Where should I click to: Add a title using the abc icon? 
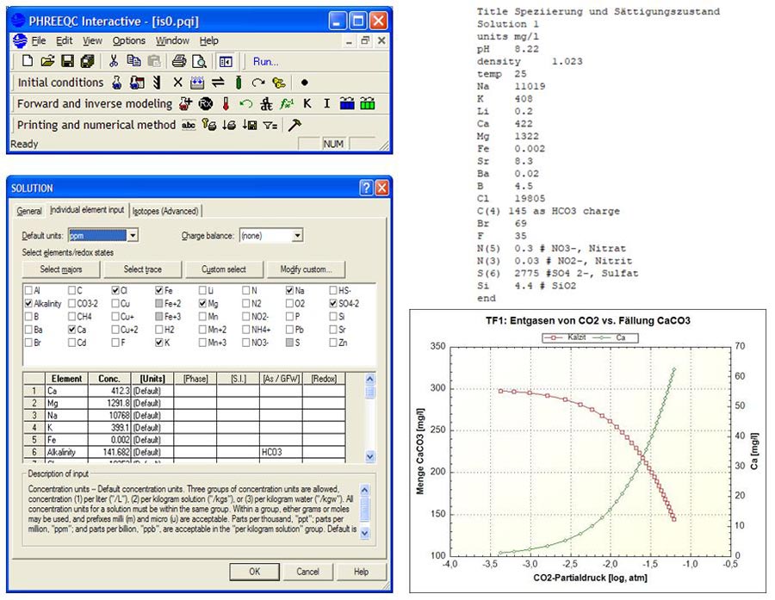[189, 125]
